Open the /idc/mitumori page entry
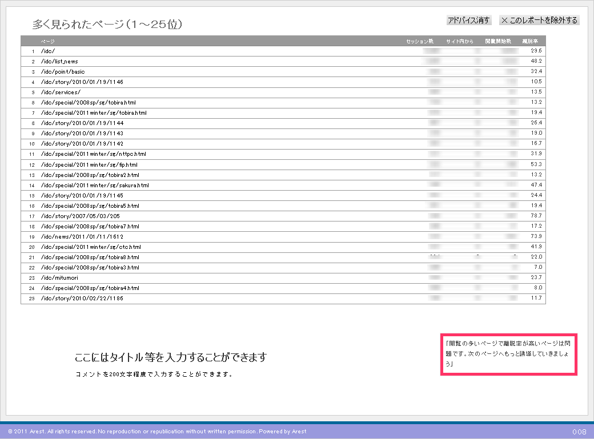Viewport: 594px width, 439px height. click(x=59, y=278)
